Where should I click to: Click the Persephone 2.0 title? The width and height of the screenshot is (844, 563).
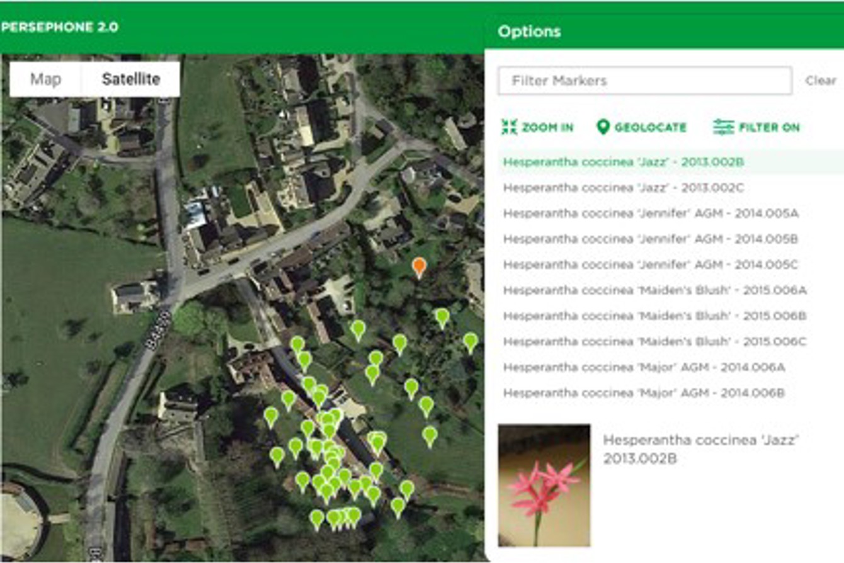60,28
